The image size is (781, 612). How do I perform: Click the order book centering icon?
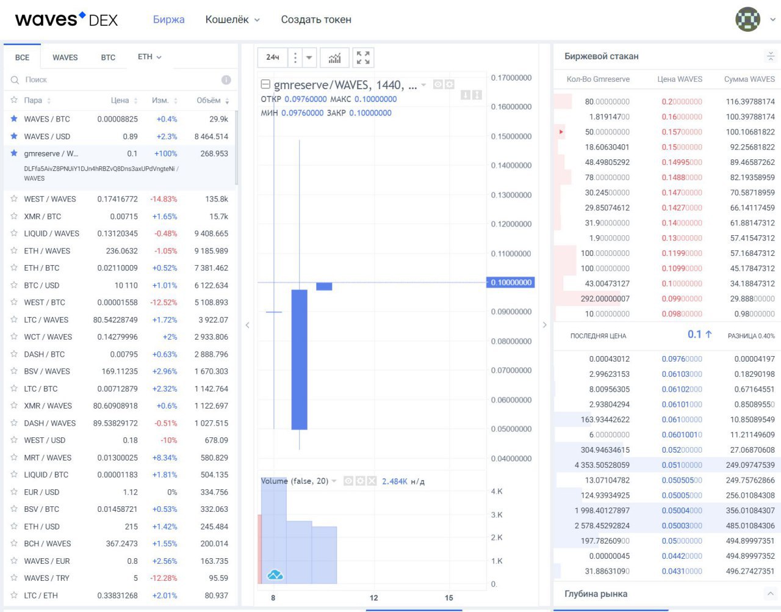pos(771,56)
